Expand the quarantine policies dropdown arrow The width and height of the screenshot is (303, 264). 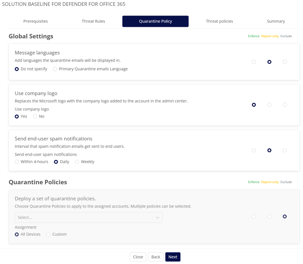click(x=157, y=217)
